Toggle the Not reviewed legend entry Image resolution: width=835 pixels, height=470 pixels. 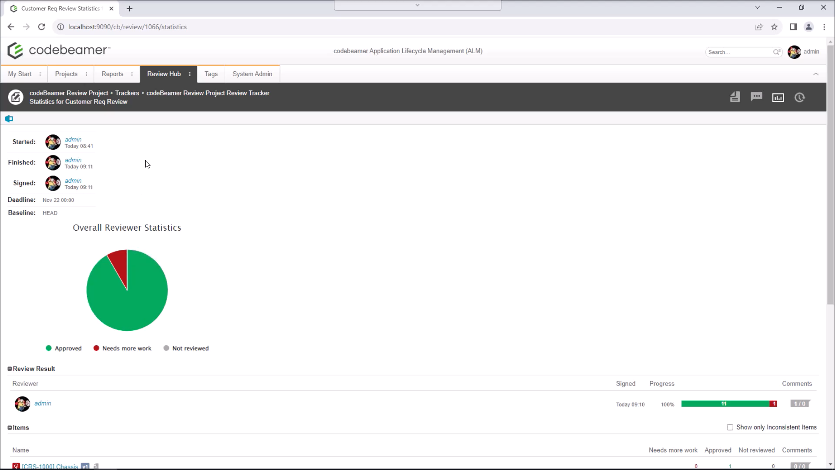pyautogui.click(x=186, y=348)
